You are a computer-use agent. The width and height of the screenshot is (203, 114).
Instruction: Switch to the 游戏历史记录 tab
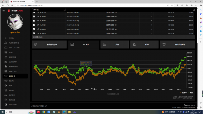tap(49, 45)
